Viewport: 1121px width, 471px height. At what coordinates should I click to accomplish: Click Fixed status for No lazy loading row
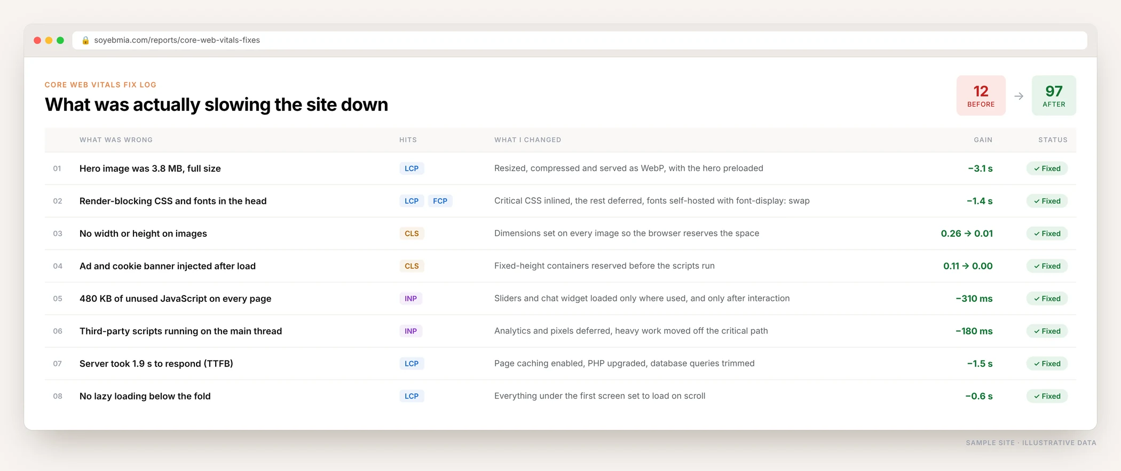pyautogui.click(x=1047, y=396)
